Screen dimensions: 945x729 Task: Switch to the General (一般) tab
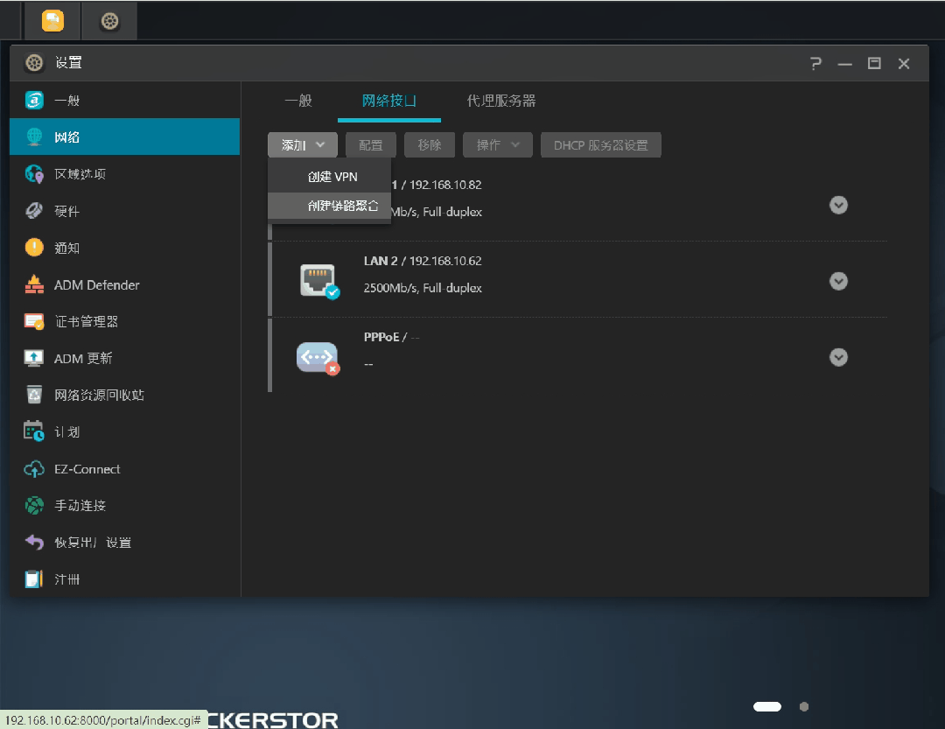point(298,101)
